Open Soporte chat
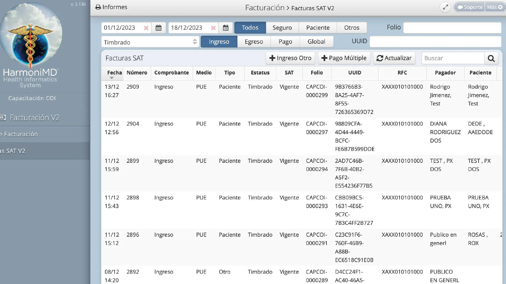The height and width of the screenshot is (284, 506). tap(470, 7)
